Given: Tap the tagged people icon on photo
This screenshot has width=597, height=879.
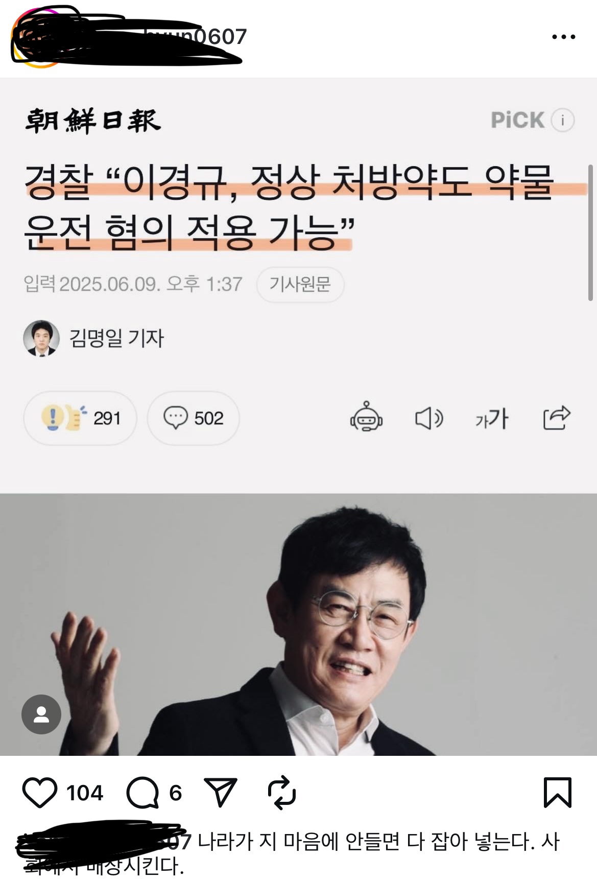Looking at the screenshot, I should [x=41, y=714].
